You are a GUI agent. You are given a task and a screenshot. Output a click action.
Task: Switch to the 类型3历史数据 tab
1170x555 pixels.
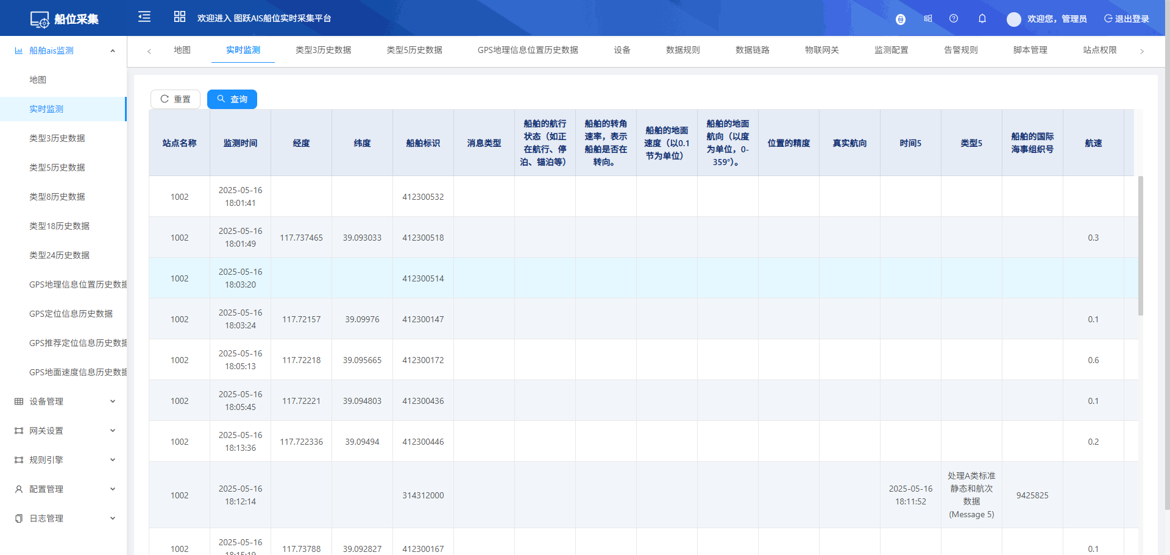click(x=323, y=50)
